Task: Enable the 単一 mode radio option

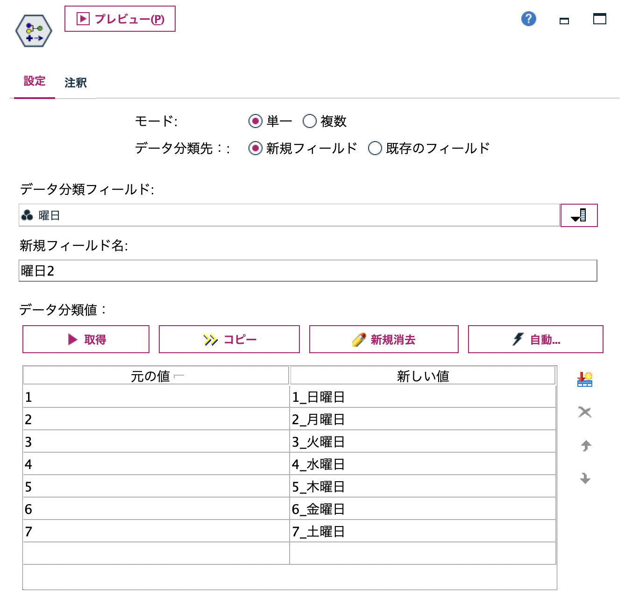Action: (x=255, y=121)
